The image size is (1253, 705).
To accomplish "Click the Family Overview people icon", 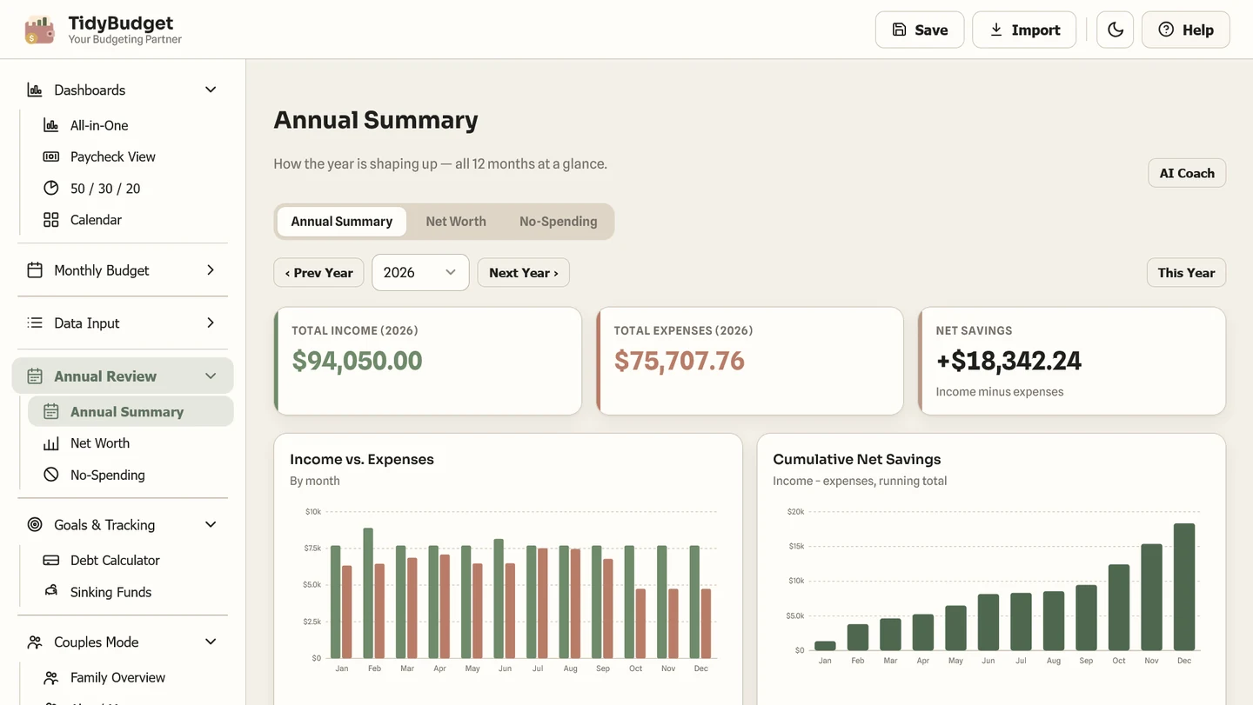I will (51, 677).
